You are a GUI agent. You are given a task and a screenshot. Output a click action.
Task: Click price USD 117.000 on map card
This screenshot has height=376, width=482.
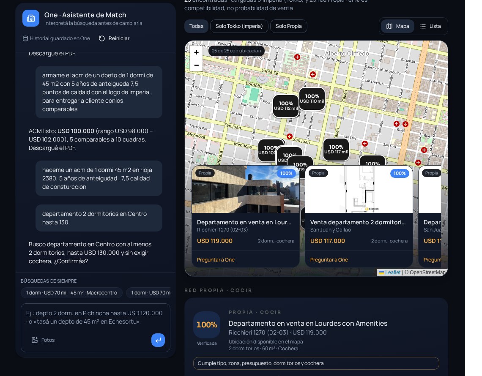point(327,241)
